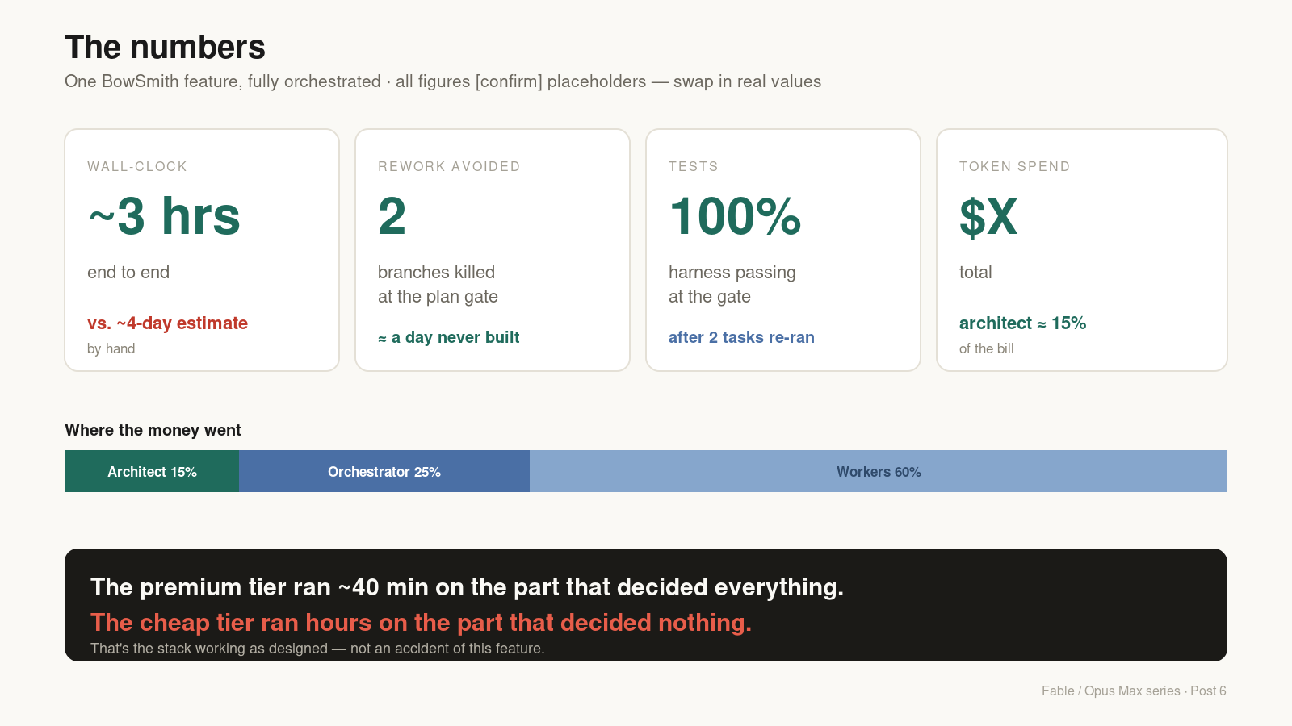1292x726 pixels.
Task: Select the light-blue 'Workers 60%' bar segment
Action: [879, 471]
